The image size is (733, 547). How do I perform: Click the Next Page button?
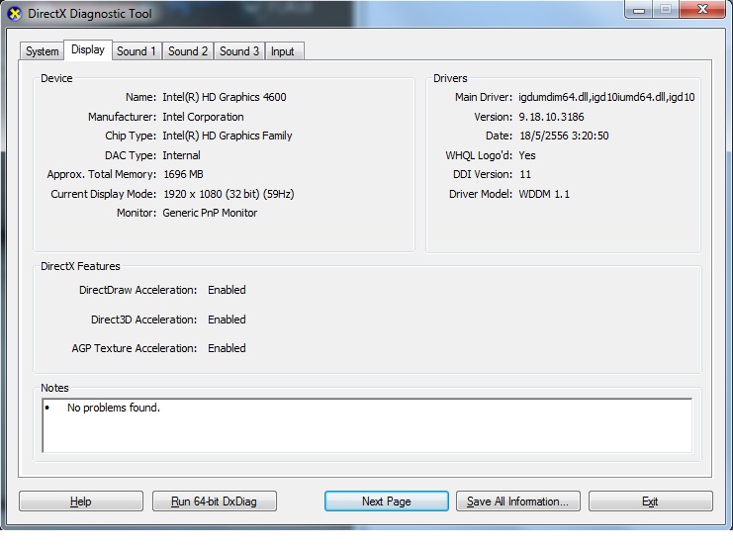pyautogui.click(x=387, y=501)
